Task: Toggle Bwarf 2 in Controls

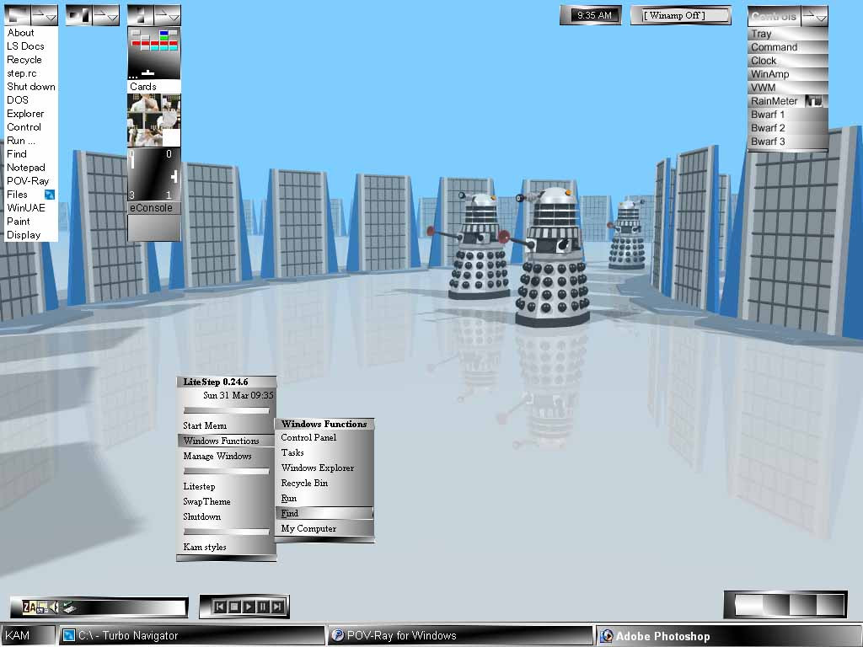Action: (788, 128)
